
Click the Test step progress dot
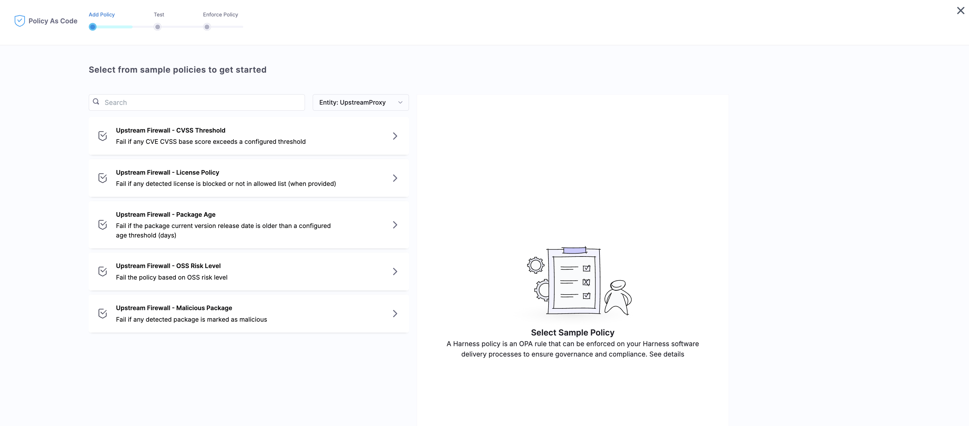pos(158,27)
